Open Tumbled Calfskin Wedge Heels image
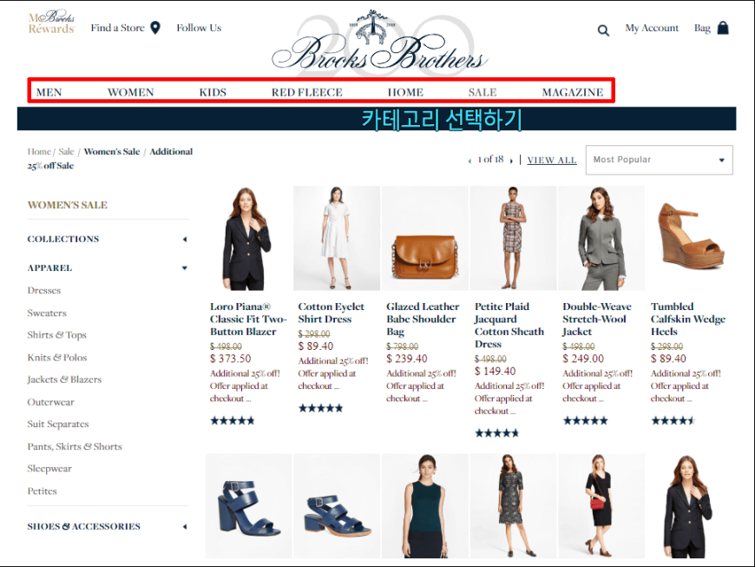This screenshot has height=567, width=755. 690,239
